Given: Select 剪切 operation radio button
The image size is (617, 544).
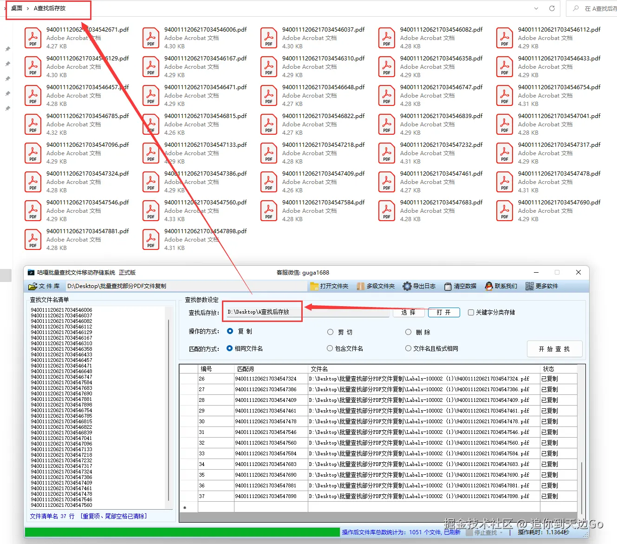Looking at the screenshot, I should click(330, 332).
